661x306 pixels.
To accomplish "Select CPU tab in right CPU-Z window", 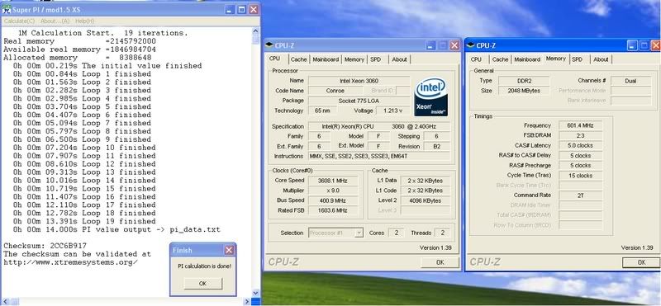I will pyautogui.click(x=476, y=59).
